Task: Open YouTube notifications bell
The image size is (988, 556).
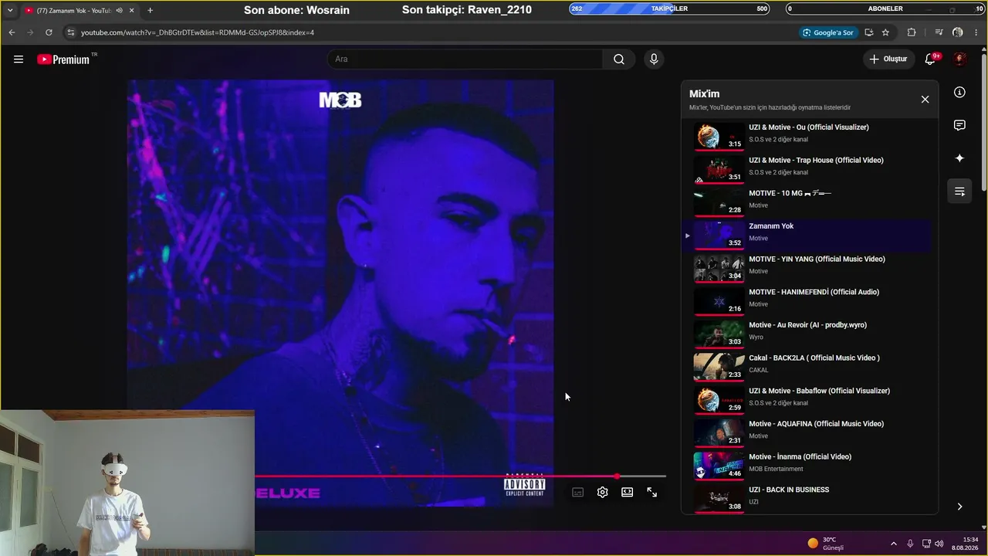Action: [931, 59]
